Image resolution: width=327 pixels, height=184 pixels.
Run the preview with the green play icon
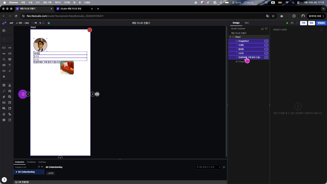(x=287, y=23)
